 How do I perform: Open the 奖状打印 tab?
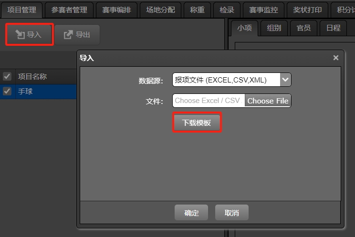[x=307, y=10]
